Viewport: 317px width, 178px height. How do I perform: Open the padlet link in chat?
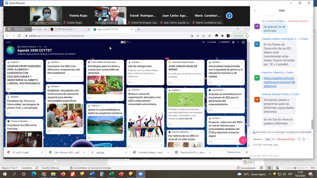tap(279, 82)
